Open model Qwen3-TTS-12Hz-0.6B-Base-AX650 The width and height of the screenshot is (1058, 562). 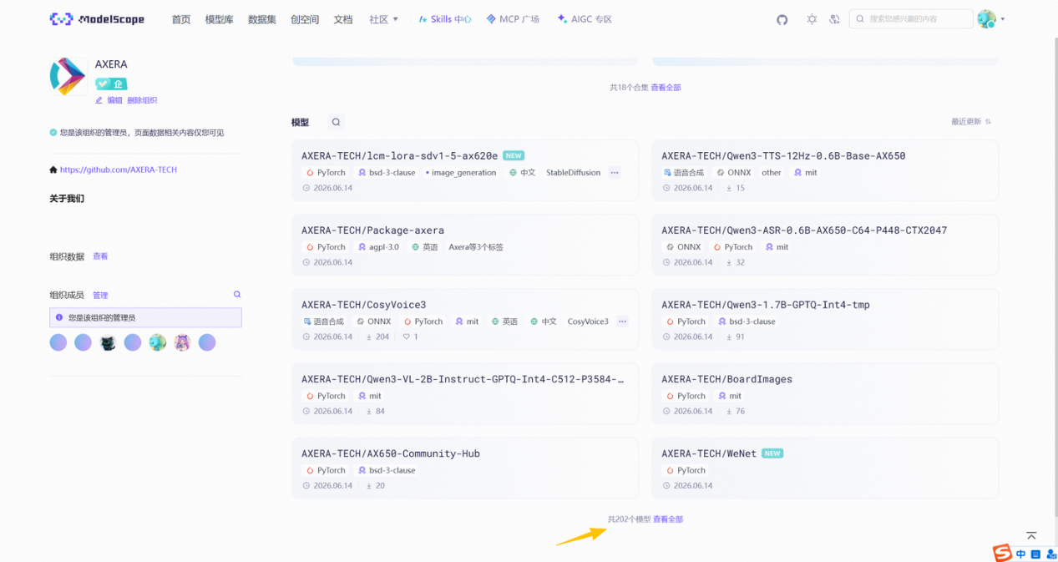(x=783, y=155)
